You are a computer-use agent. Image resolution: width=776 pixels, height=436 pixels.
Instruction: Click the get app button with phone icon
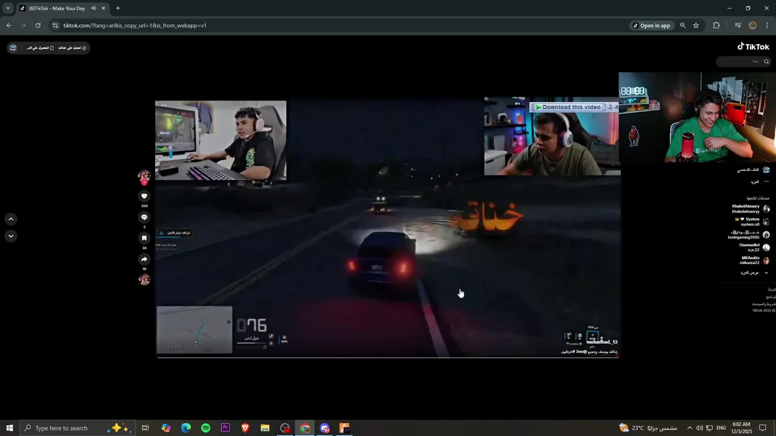pyautogui.click(x=40, y=48)
